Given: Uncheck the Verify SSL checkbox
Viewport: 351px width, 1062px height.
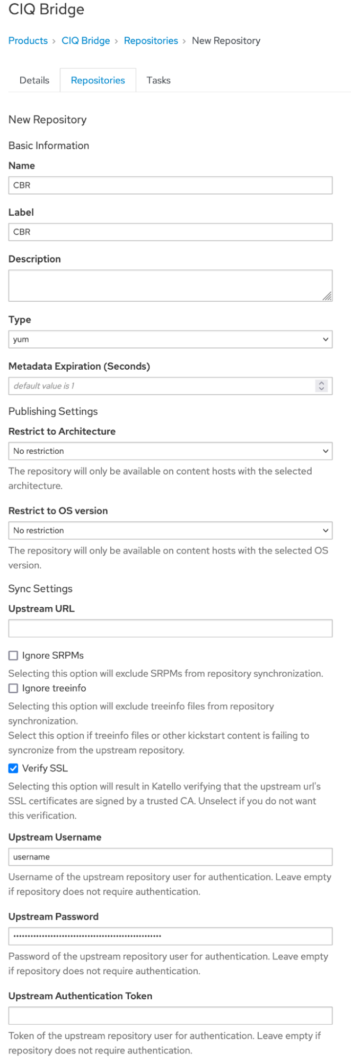Looking at the screenshot, I should 13,768.
